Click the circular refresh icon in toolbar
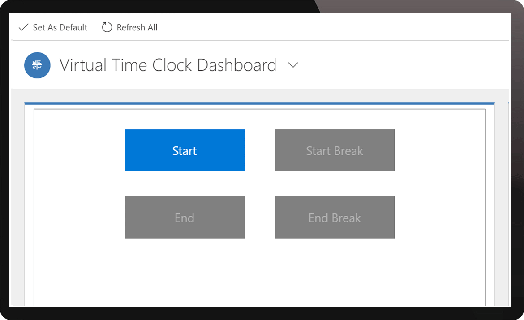The image size is (524, 320). (107, 27)
